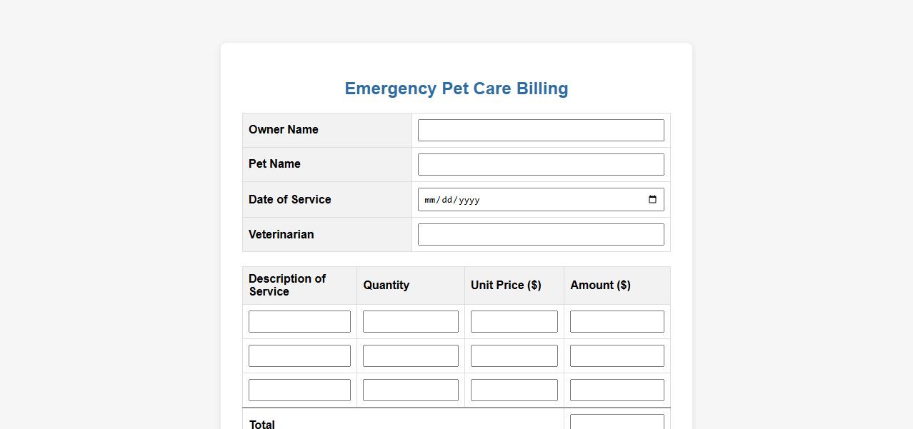913x429 pixels.
Task: Focus third row Unit Price field
Action: click(x=514, y=390)
